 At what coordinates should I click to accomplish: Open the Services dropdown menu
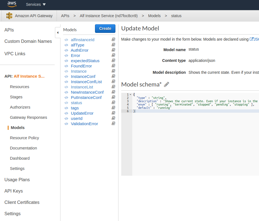tap(35, 4)
